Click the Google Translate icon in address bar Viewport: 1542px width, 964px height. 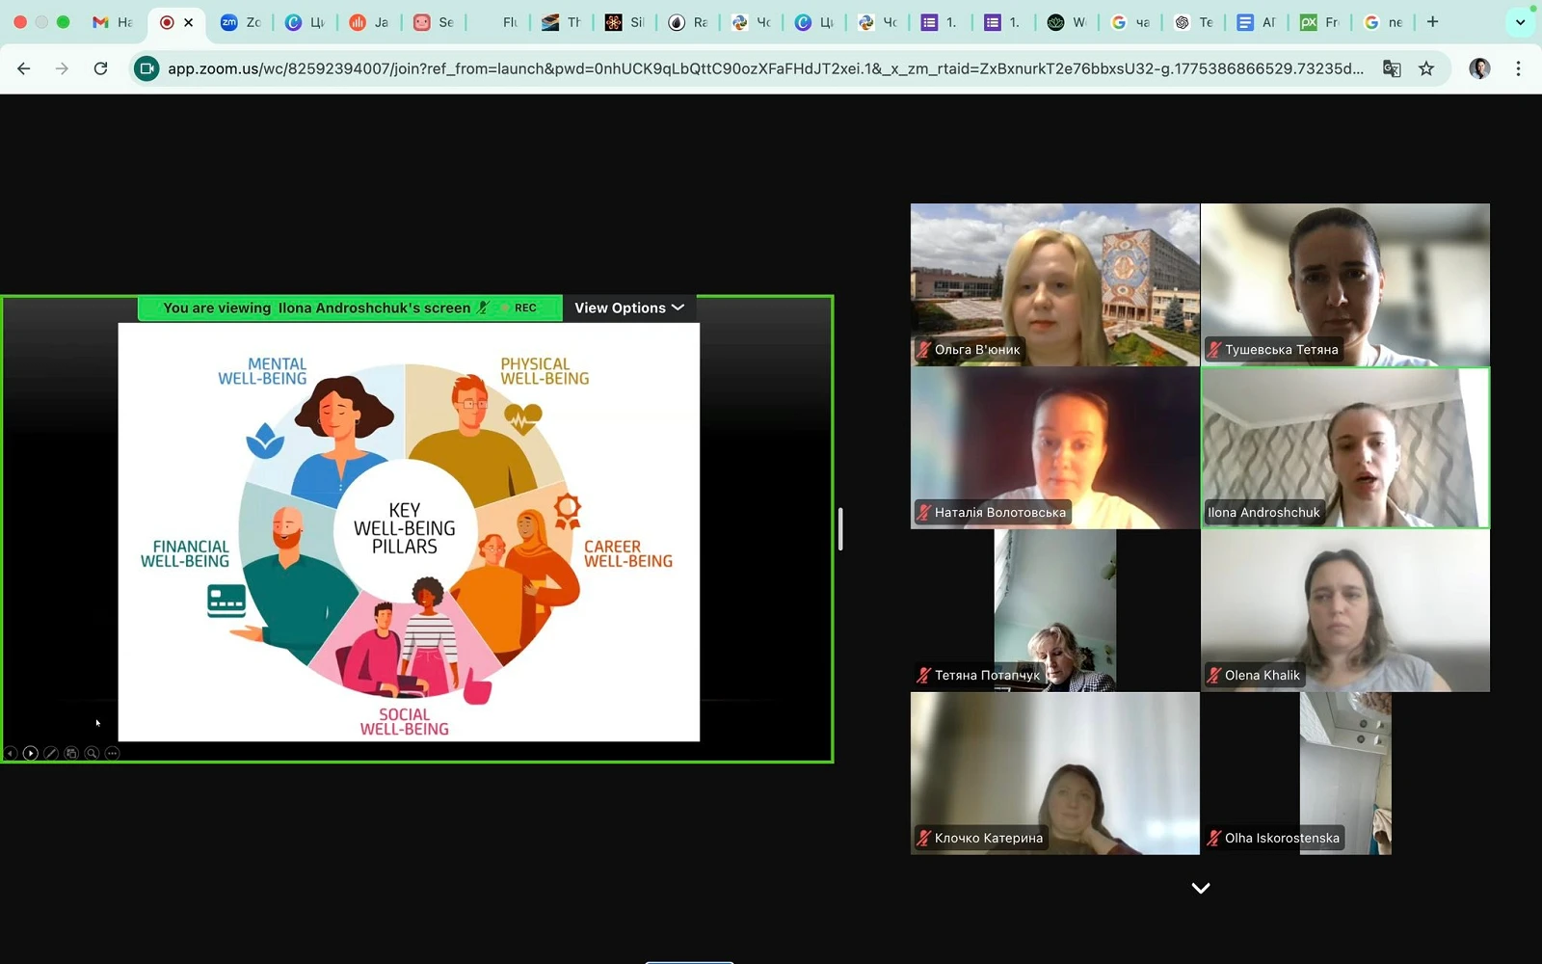point(1391,68)
